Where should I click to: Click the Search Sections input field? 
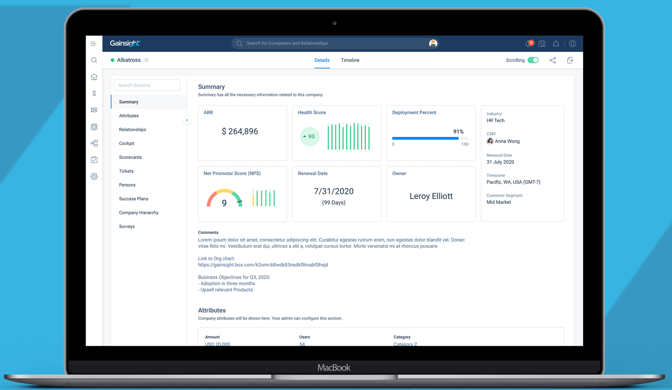point(147,85)
